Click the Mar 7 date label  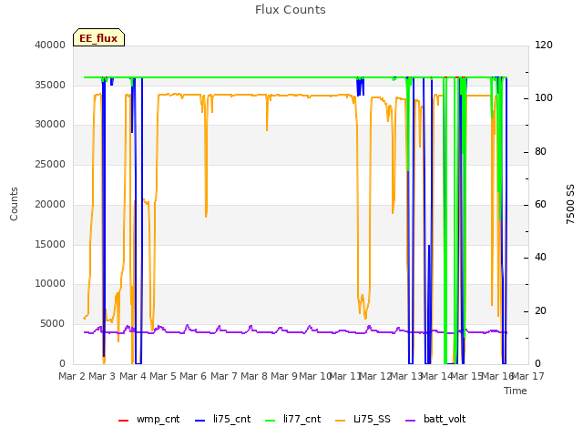(224, 376)
